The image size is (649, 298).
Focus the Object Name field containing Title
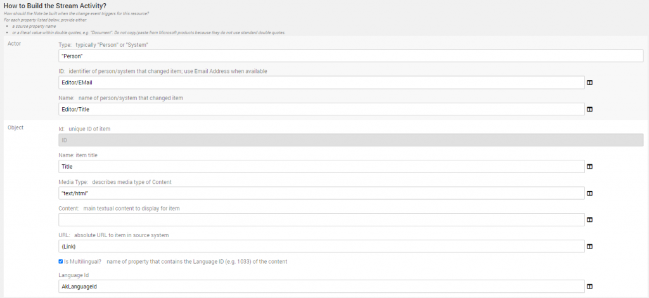321,167
